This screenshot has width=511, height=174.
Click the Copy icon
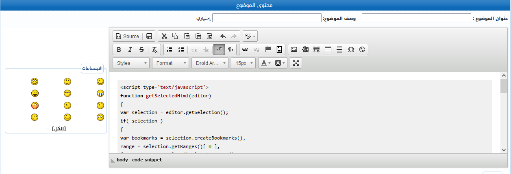[x=175, y=36]
